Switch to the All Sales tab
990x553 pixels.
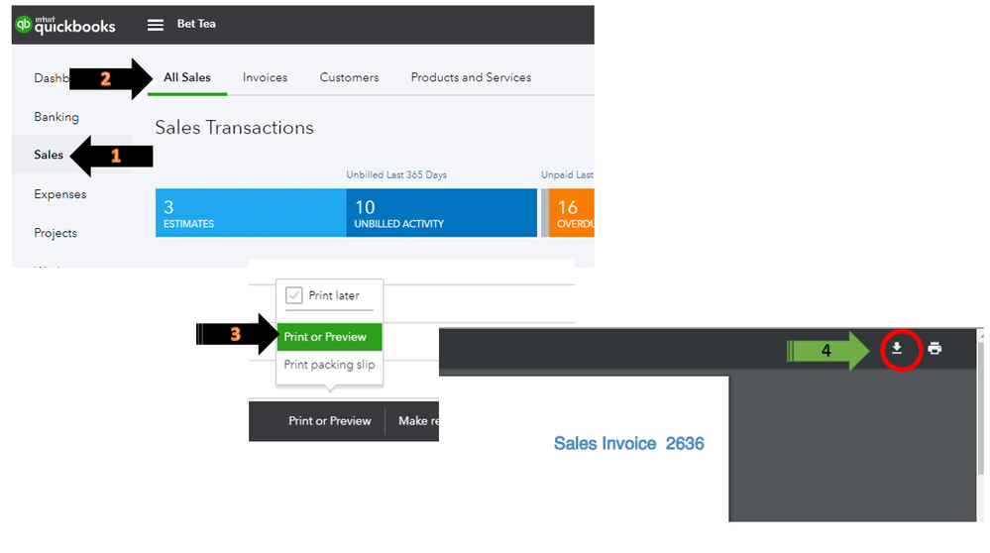tap(187, 77)
